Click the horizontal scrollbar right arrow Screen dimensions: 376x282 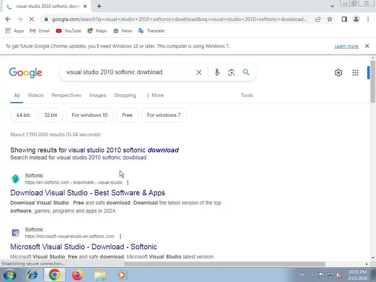point(366,264)
